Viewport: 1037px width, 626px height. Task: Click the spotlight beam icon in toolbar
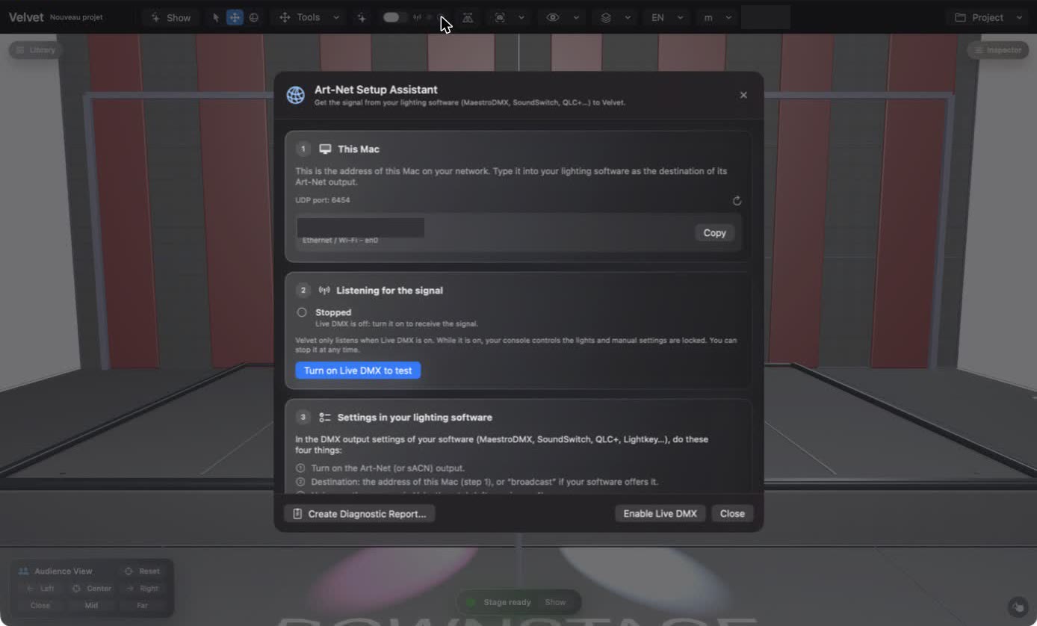[x=468, y=17]
